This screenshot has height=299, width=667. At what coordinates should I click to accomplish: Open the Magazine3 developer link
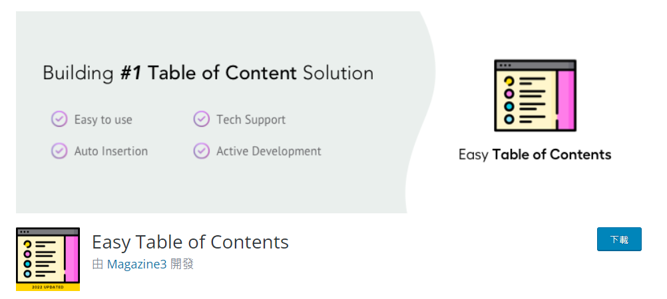pyautogui.click(x=136, y=264)
